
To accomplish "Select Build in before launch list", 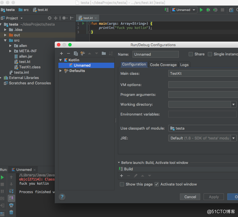I will (x=178, y=169).
